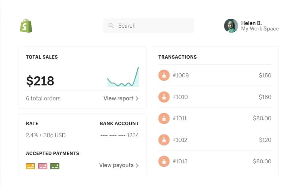Image resolution: width=297 pixels, height=191 pixels.
Task: Open the Transactions section header
Action: pyautogui.click(x=178, y=57)
